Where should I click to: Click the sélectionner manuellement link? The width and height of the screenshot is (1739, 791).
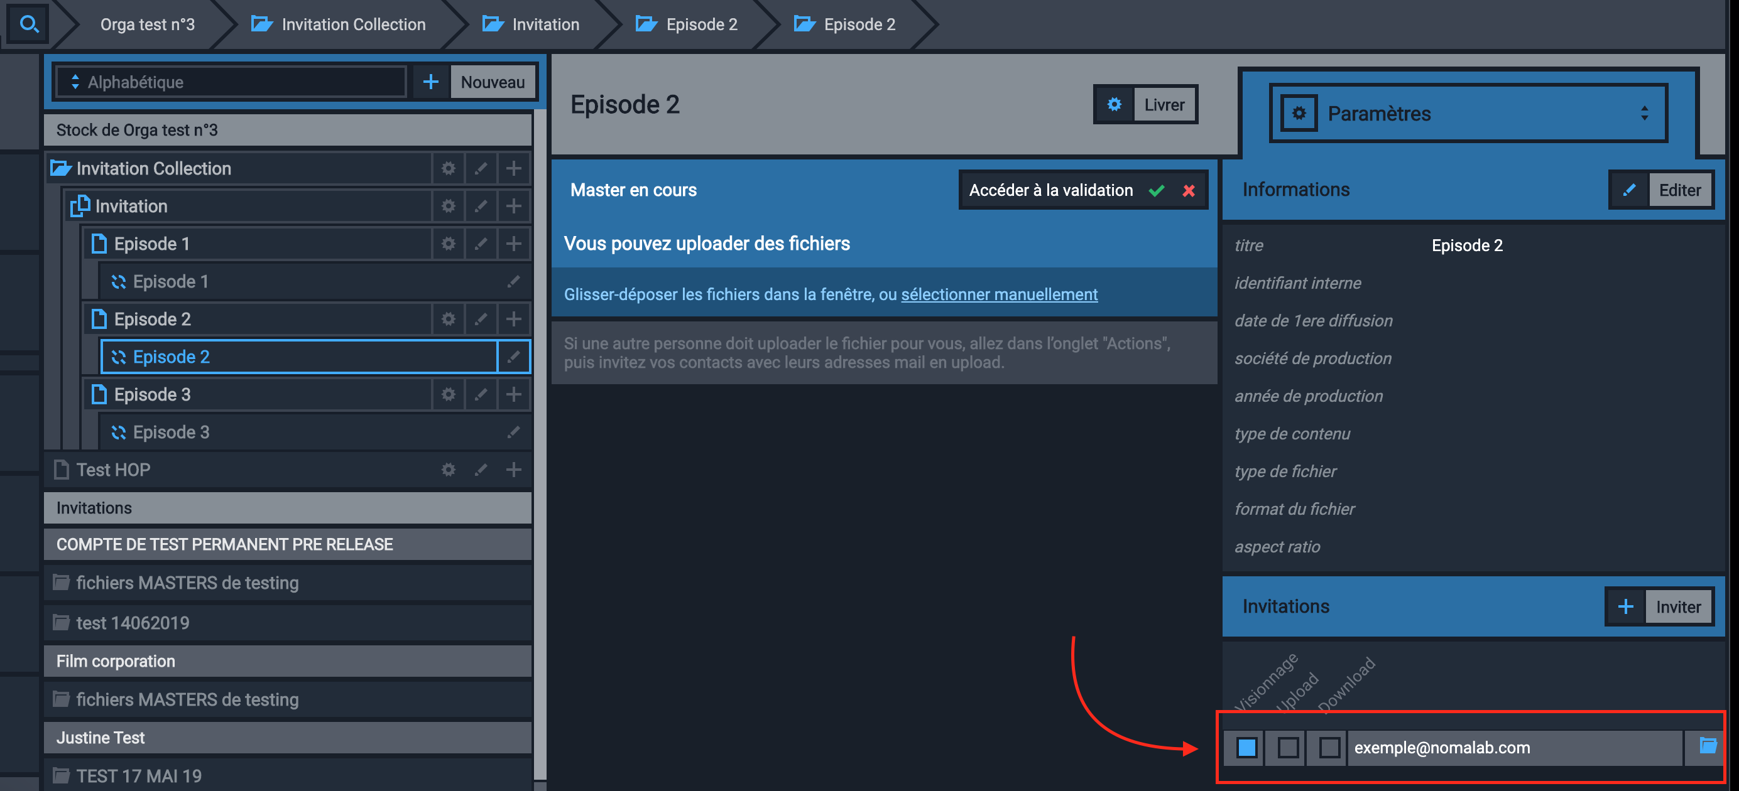(998, 294)
